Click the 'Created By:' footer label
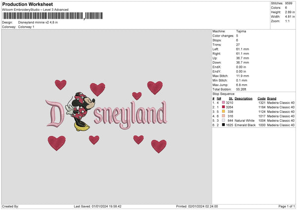The width and height of the screenshot is (297, 210). click(x=10, y=206)
